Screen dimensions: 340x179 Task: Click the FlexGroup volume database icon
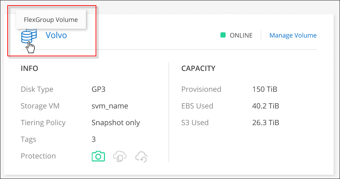[29, 36]
